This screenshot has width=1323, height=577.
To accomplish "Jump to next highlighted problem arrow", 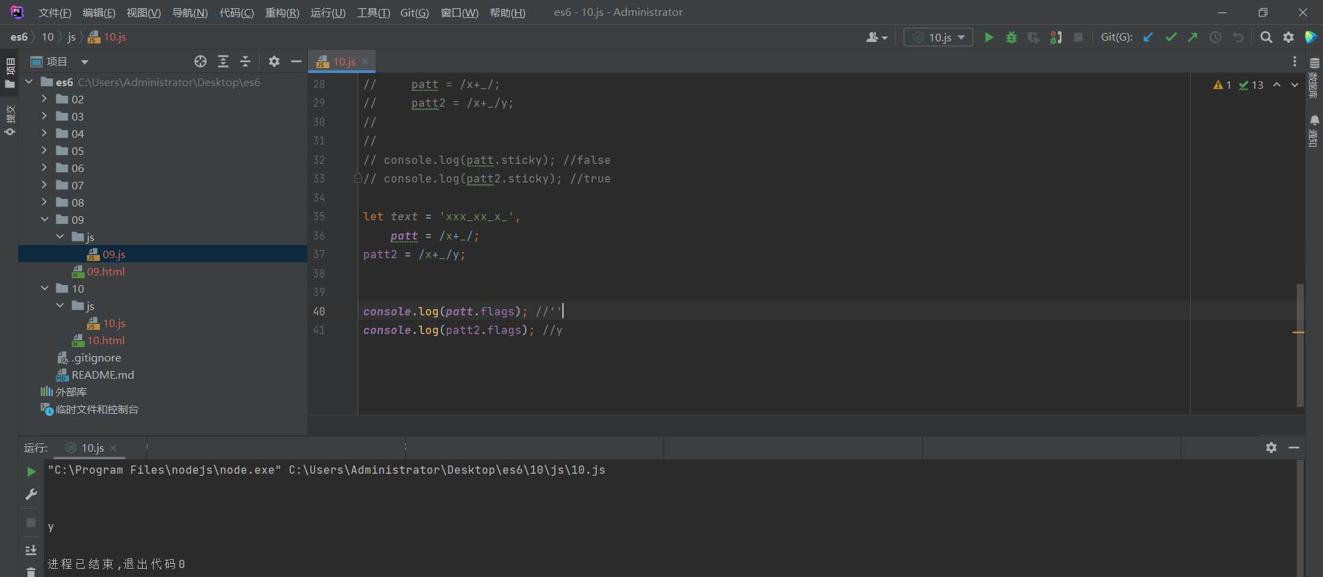I will pos(1295,85).
